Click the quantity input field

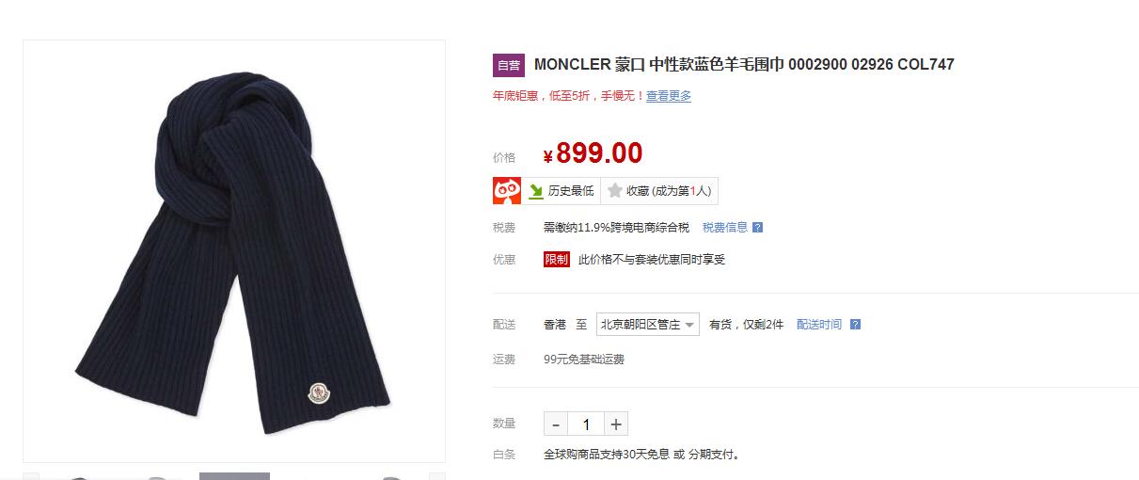[x=586, y=424]
